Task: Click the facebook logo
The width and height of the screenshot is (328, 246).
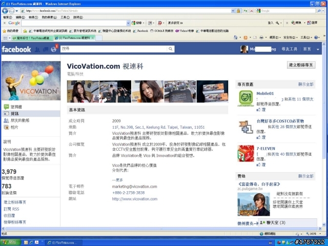Action: [x=16, y=49]
